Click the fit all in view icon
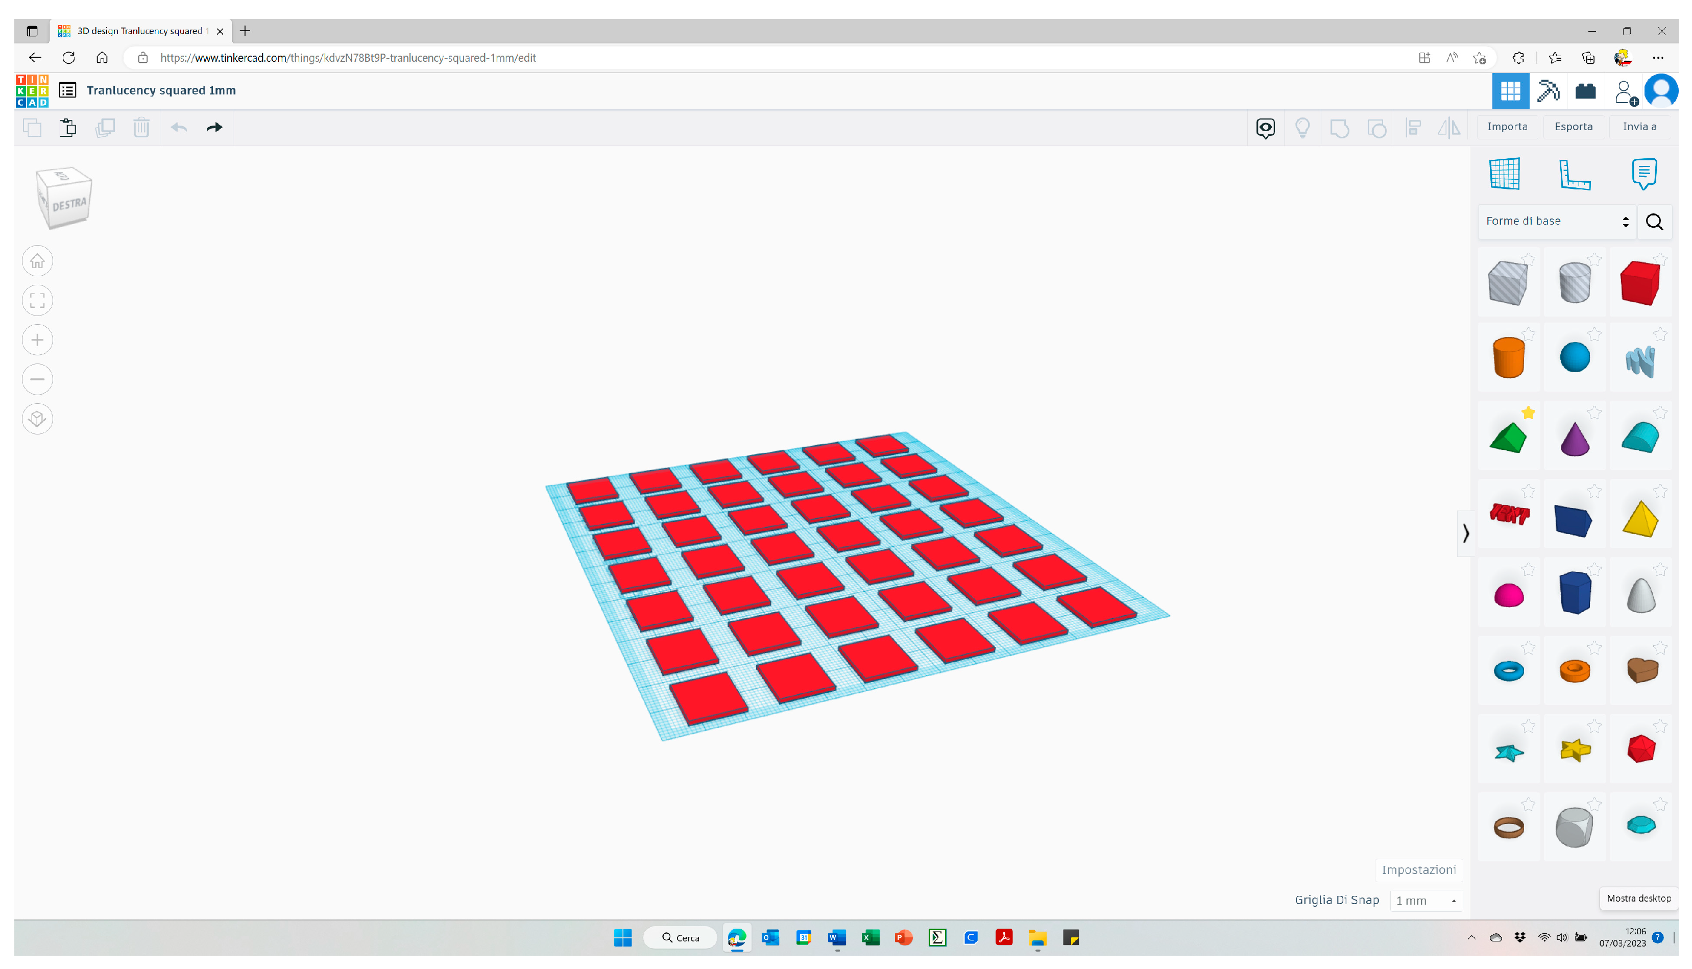The width and height of the screenshot is (1692, 969). (x=37, y=301)
